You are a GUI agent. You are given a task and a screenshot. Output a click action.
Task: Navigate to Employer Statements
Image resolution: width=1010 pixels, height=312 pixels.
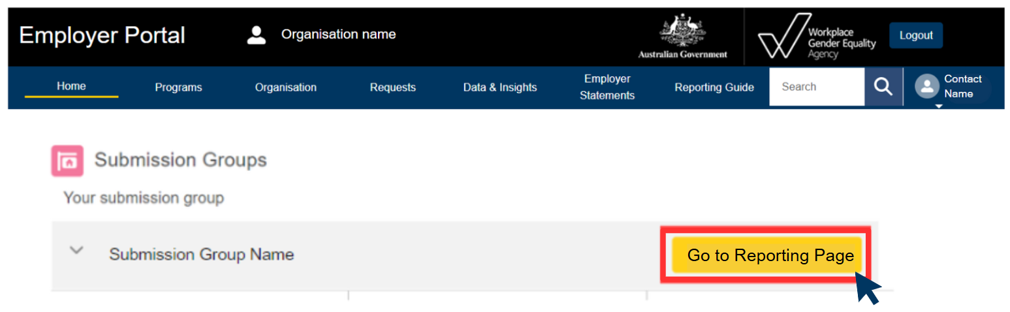click(607, 87)
